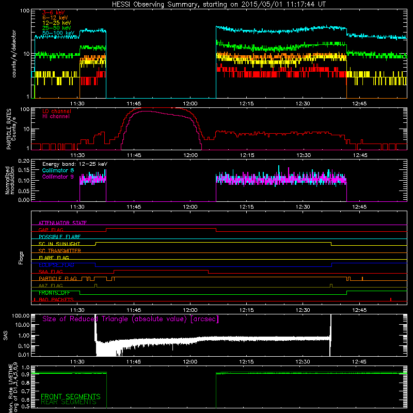Select the 'REAR SEGMENTS' legend label
This screenshot has width=413, height=413.
point(69,402)
